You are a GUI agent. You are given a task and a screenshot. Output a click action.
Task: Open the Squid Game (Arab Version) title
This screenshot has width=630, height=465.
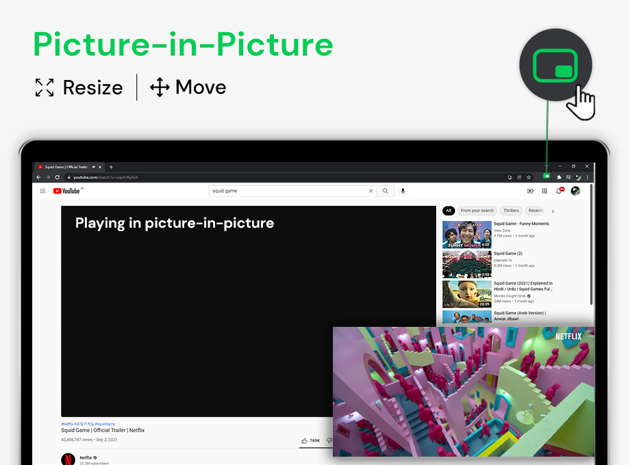click(520, 316)
